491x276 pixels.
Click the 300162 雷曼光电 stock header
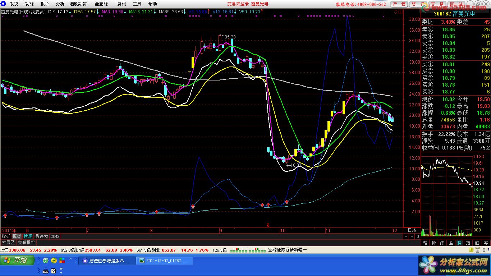pos(455,14)
